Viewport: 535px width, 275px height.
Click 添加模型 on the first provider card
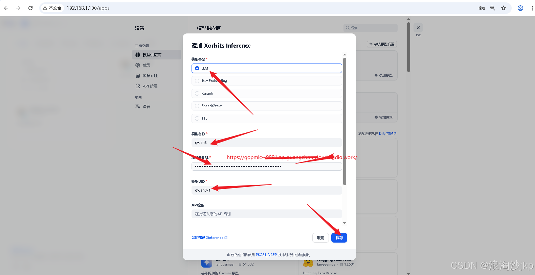point(384,75)
